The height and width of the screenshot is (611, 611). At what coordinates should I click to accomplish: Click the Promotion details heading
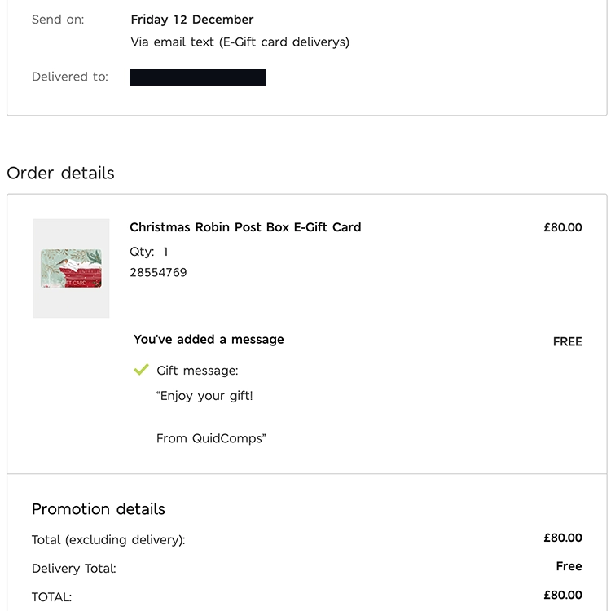pyautogui.click(x=99, y=509)
